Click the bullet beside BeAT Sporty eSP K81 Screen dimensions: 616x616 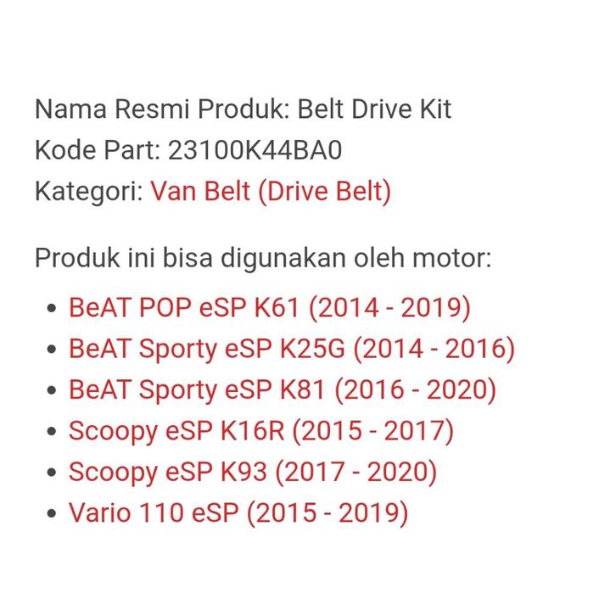[53, 391]
